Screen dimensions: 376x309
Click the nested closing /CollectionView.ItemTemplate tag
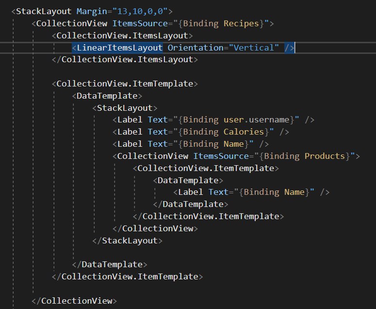[209, 216]
